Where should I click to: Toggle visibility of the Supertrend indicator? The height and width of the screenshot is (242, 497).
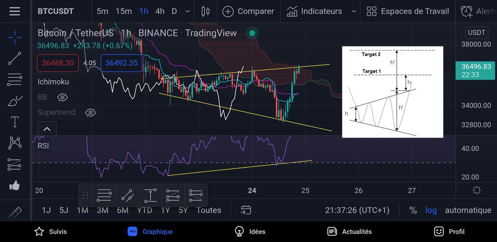coord(90,113)
